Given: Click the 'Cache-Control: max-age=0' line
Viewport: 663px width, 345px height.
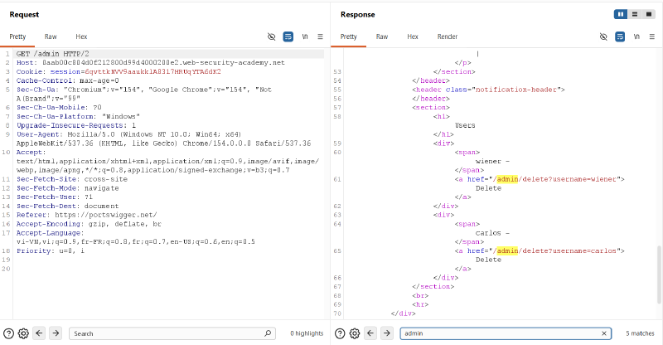Looking at the screenshot, I should (x=68, y=80).
